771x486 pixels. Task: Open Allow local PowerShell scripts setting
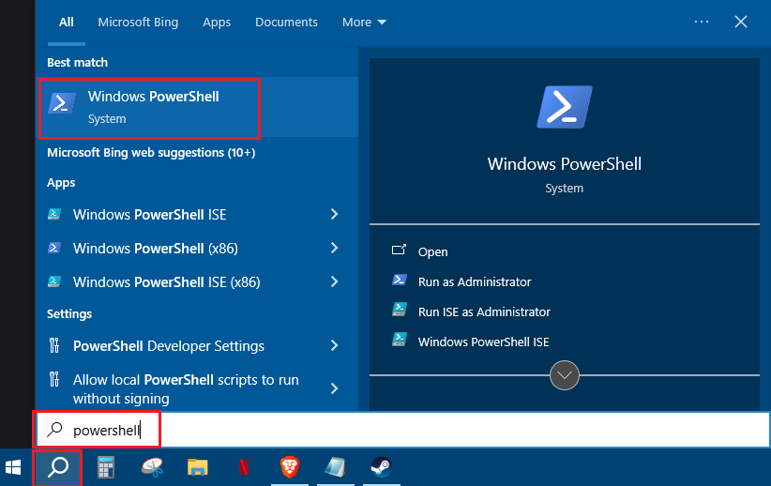(197, 388)
